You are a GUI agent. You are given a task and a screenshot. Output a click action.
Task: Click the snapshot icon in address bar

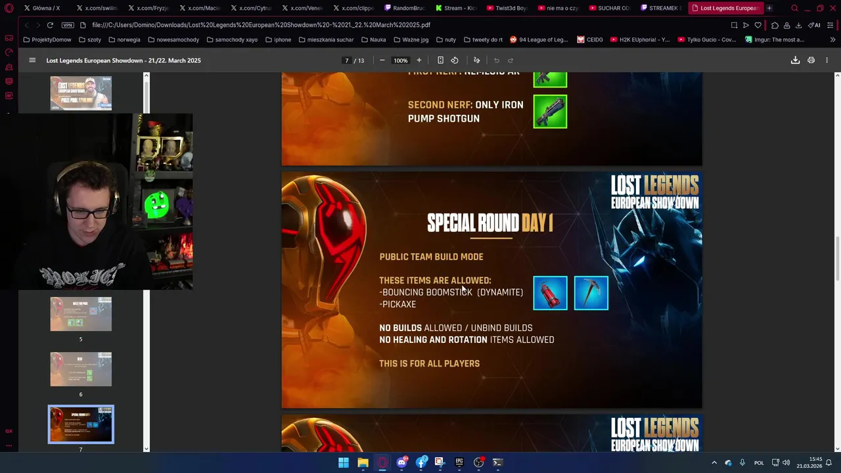coord(734,25)
